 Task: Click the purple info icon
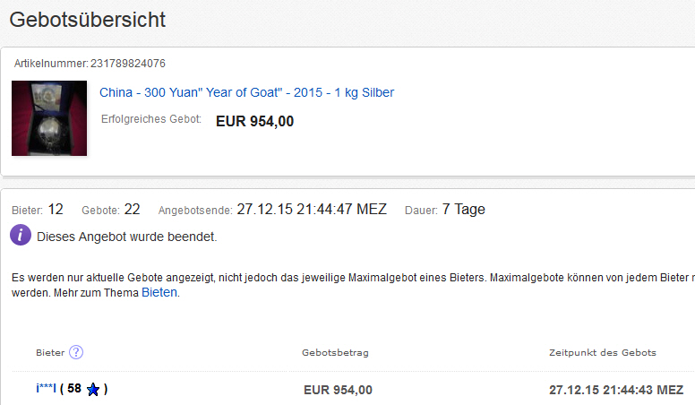(21, 237)
